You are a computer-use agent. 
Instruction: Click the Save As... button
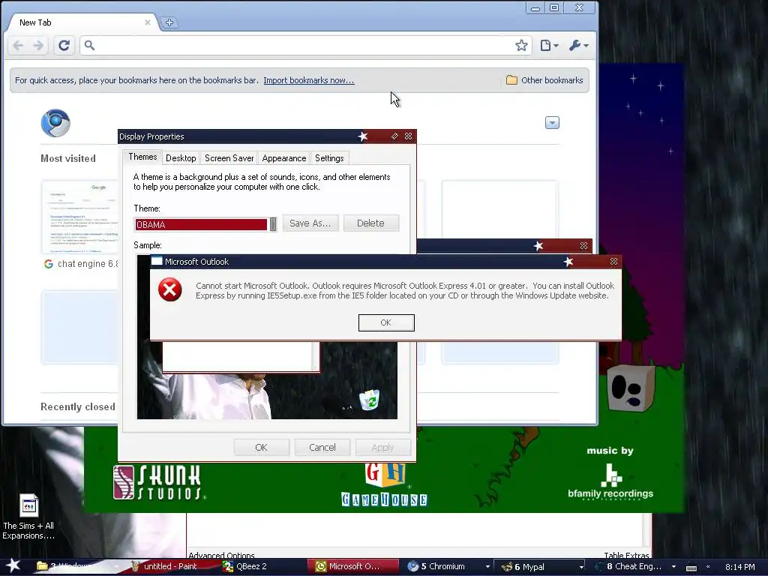310,223
